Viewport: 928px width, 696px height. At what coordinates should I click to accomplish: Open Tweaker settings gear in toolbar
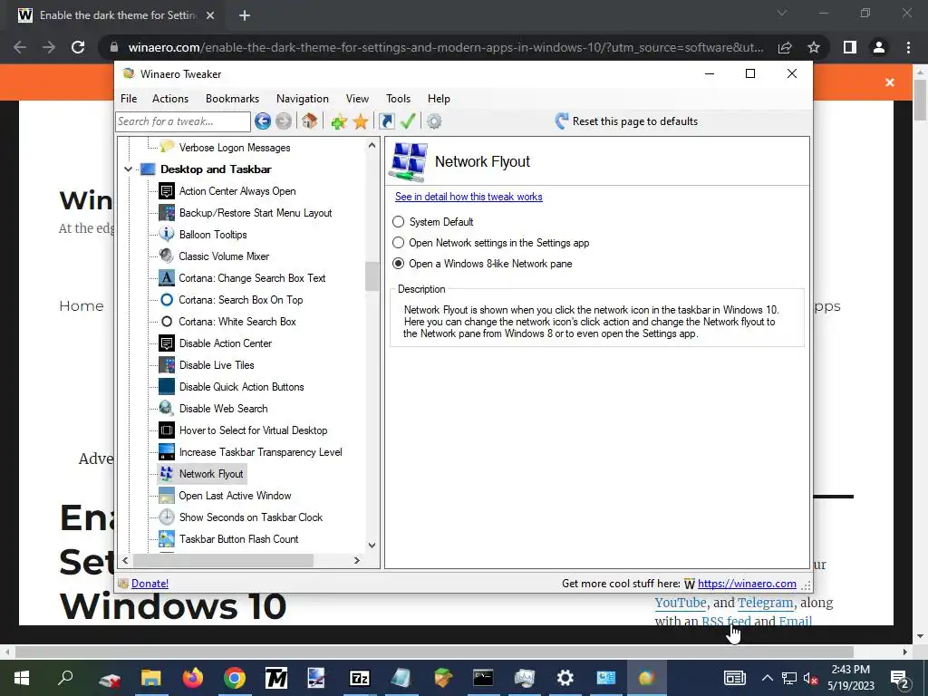(434, 121)
